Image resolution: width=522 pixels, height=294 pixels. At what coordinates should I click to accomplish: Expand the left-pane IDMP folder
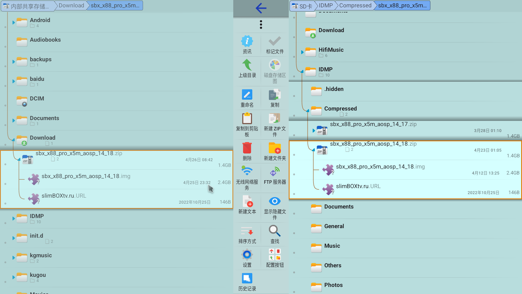[14, 219]
